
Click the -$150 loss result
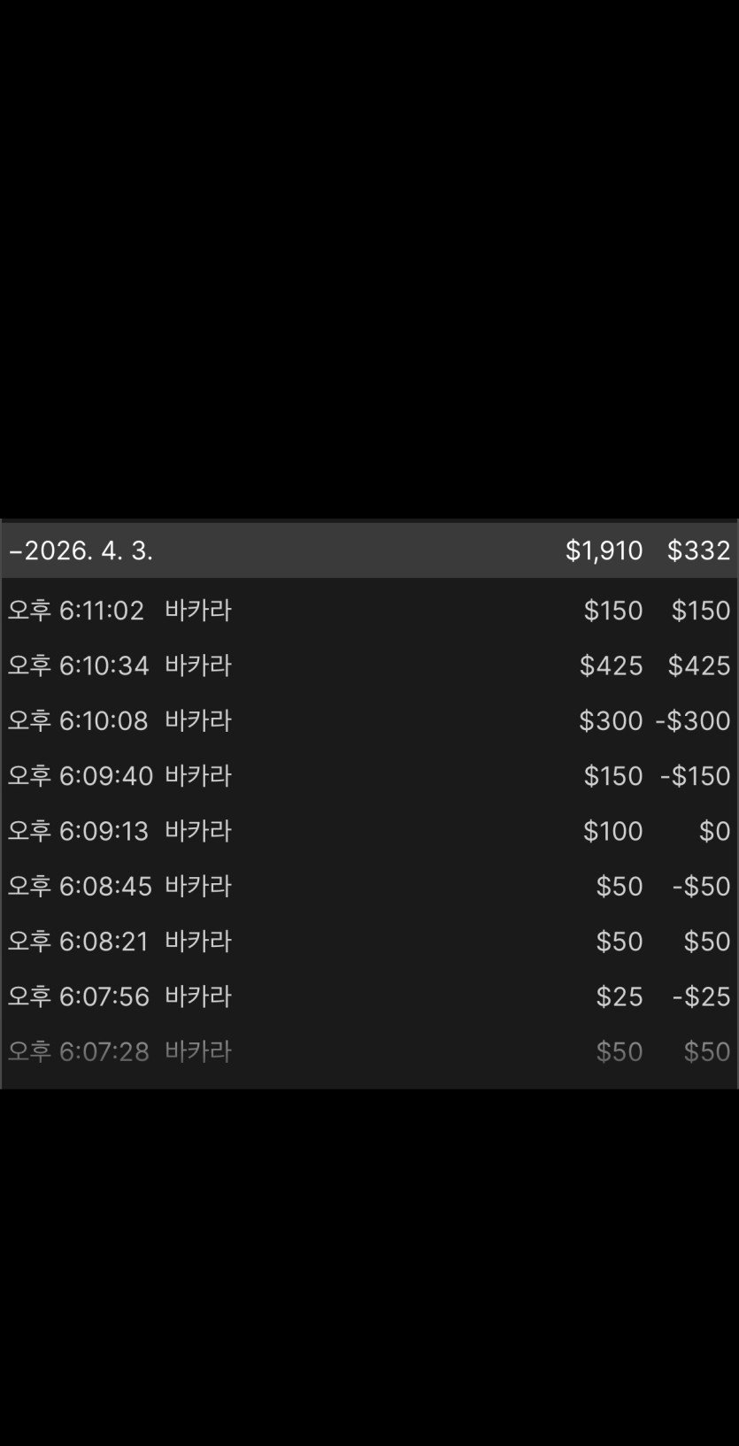[695, 776]
